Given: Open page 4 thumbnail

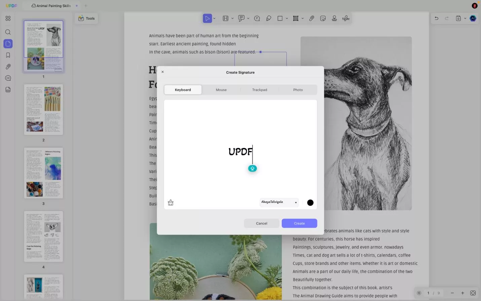Looking at the screenshot, I should pyautogui.click(x=43, y=236).
